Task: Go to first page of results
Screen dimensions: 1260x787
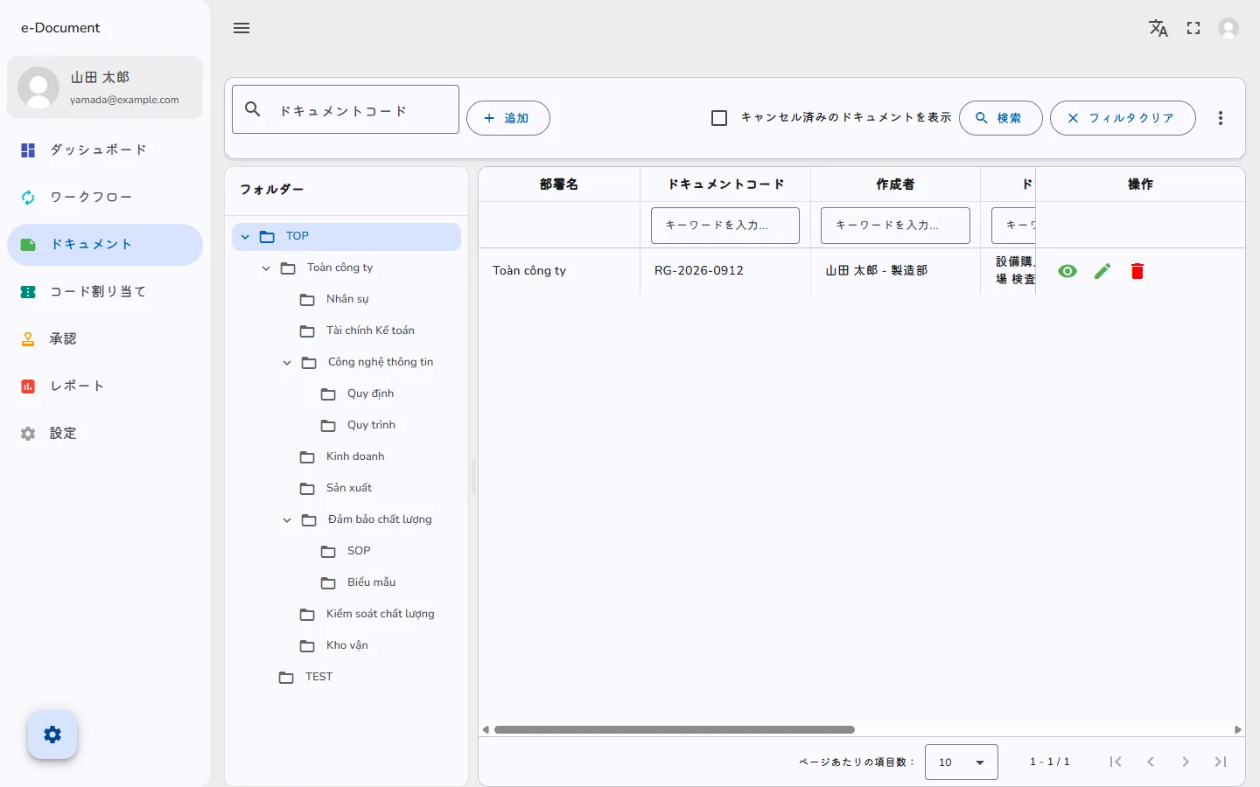Action: click(1116, 762)
